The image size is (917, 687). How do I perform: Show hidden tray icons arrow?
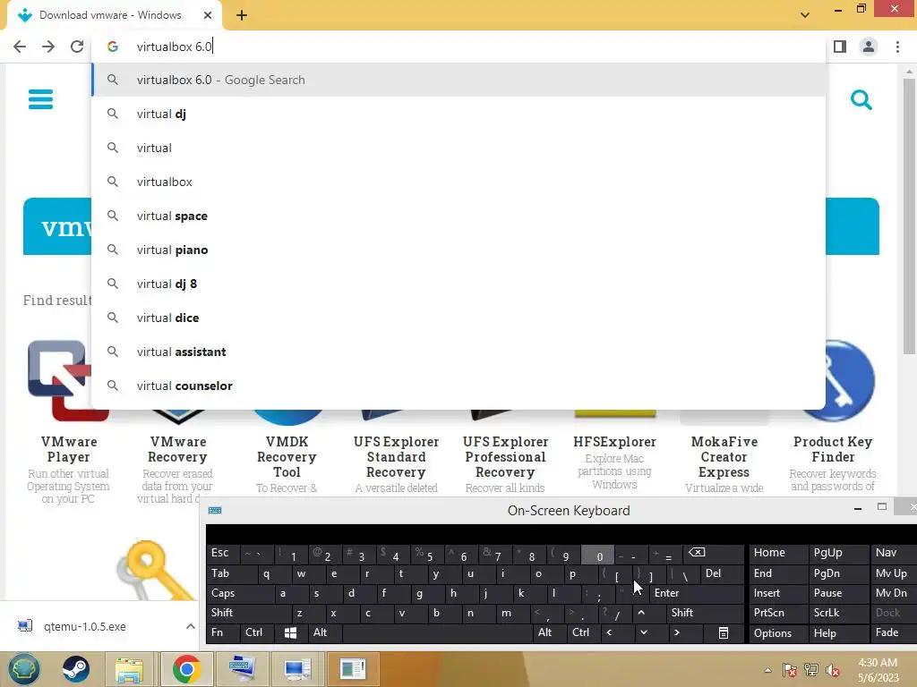coord(767,670)
